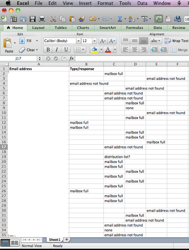Open the Apple menu
The height and width of the screenshot is (250, 189).
8,3
